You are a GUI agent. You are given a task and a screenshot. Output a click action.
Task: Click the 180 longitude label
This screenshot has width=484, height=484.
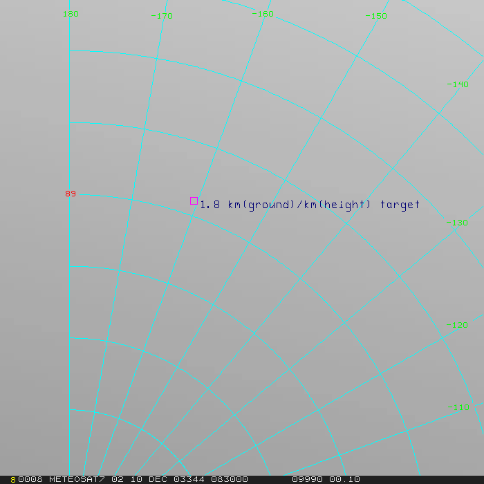tap(71, 14)
